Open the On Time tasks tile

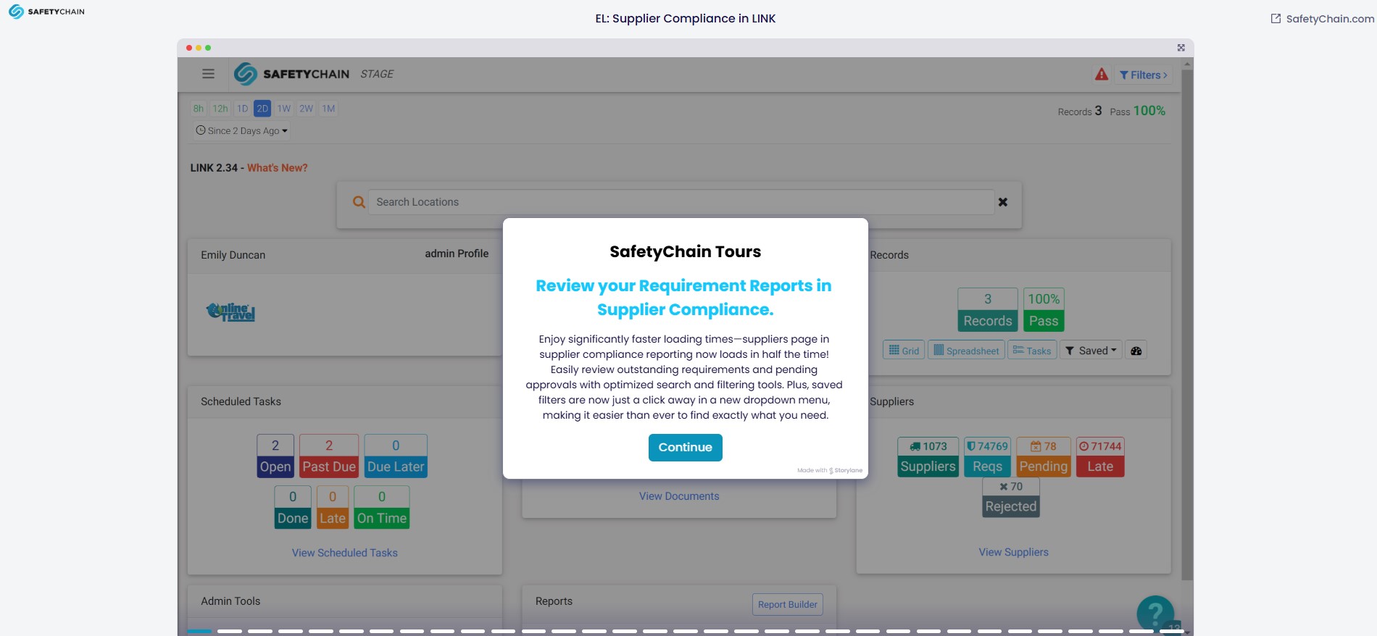382,507
